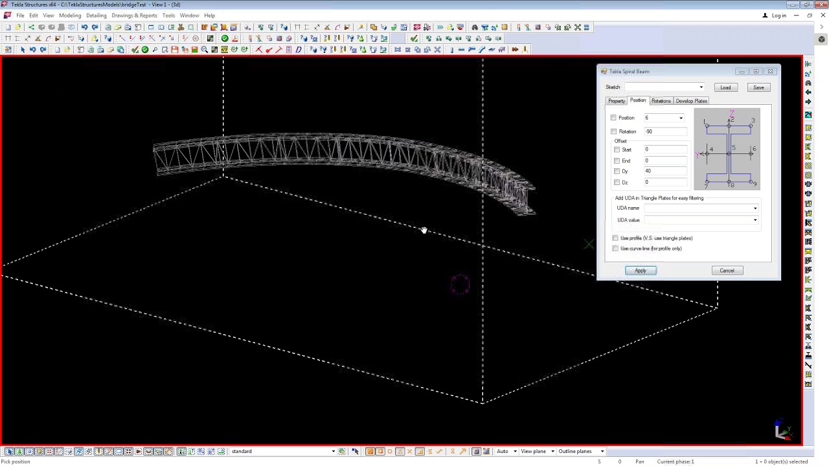Switch to the Rotations tab
Viewport: 829px width, 466px height.
pyautogui.click(x=661, y=101)
